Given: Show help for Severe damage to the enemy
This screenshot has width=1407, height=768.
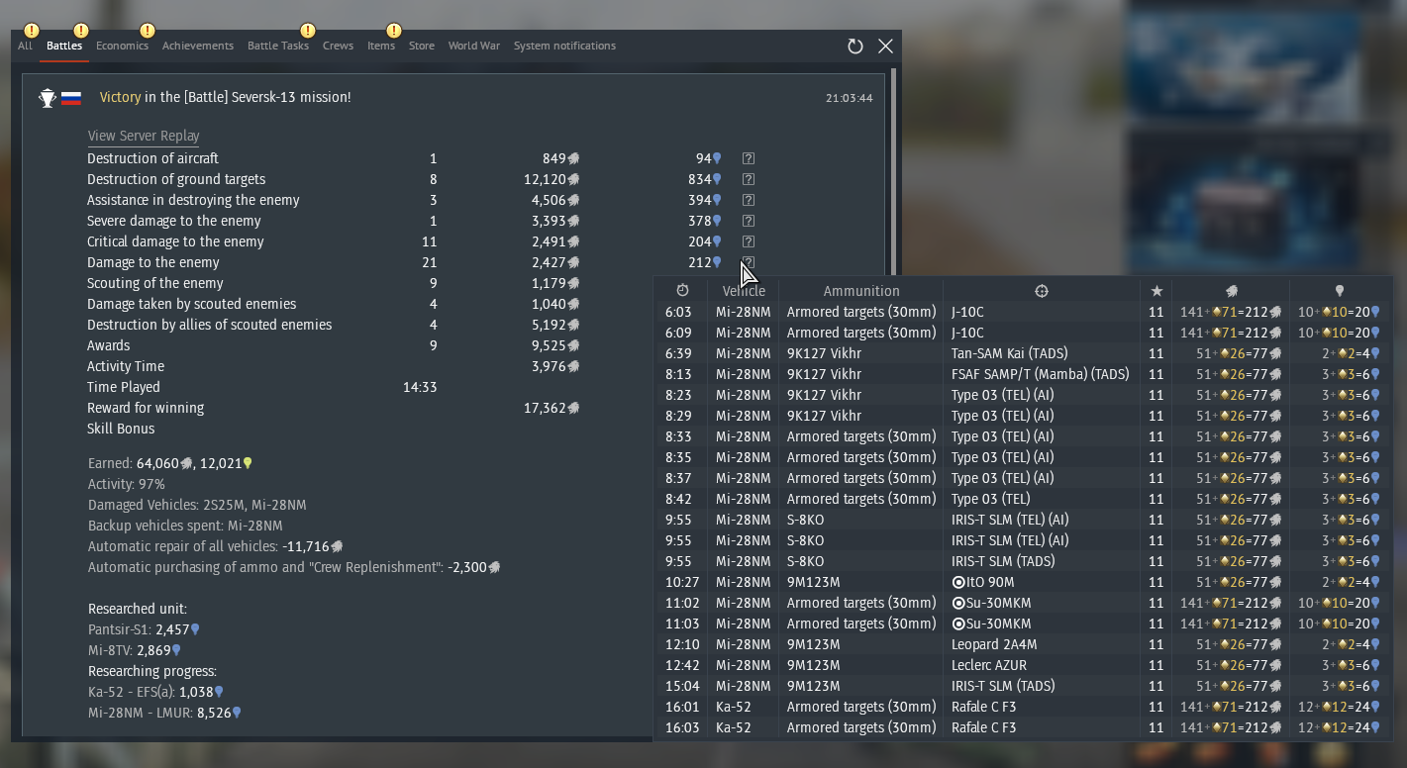Looking at the screenshot, I should (749, 221).
